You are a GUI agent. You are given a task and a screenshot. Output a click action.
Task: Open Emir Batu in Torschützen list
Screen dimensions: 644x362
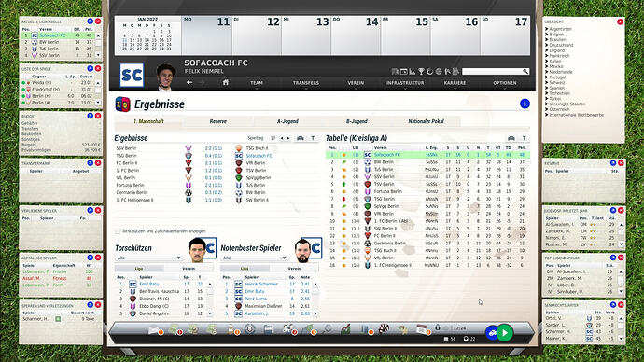[149, 284]
